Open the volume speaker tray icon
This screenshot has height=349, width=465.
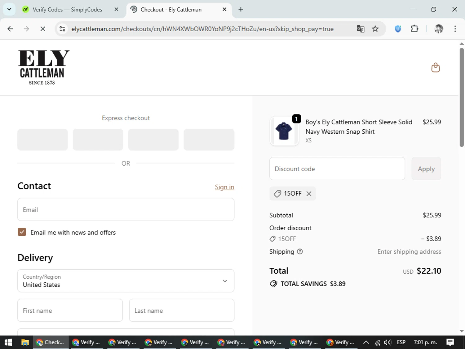click(x=387, y=342)
